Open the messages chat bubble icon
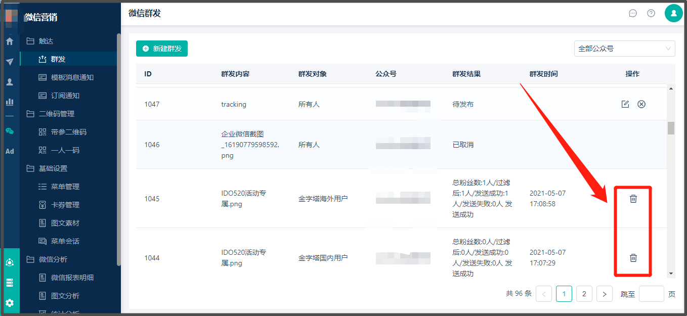The width and height of the screenshot is (687, 316). point(633,13)
